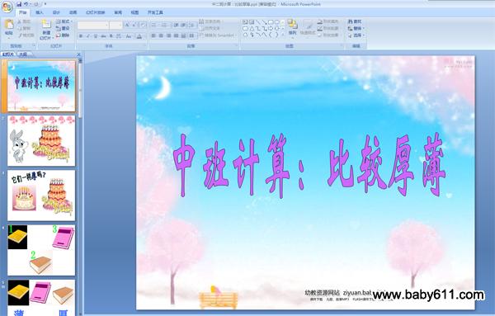The image size is (495, 316).
Task: Switch to the 开始 (Home) ribbon tab
Action: pos(22,12)
